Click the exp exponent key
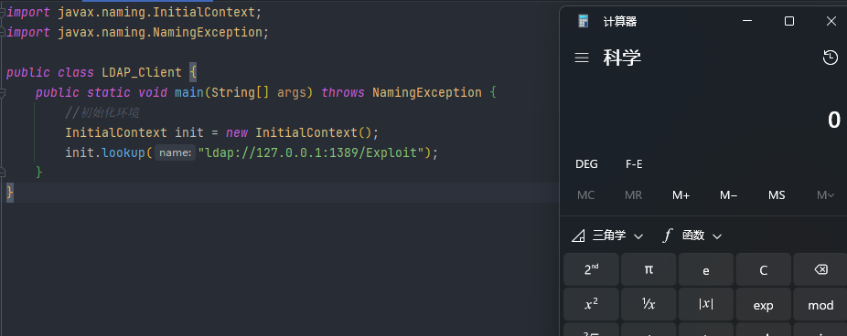 (x=763, y=304)
